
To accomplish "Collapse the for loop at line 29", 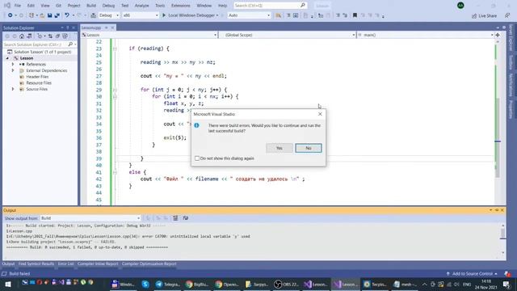I will click(115, 90).
